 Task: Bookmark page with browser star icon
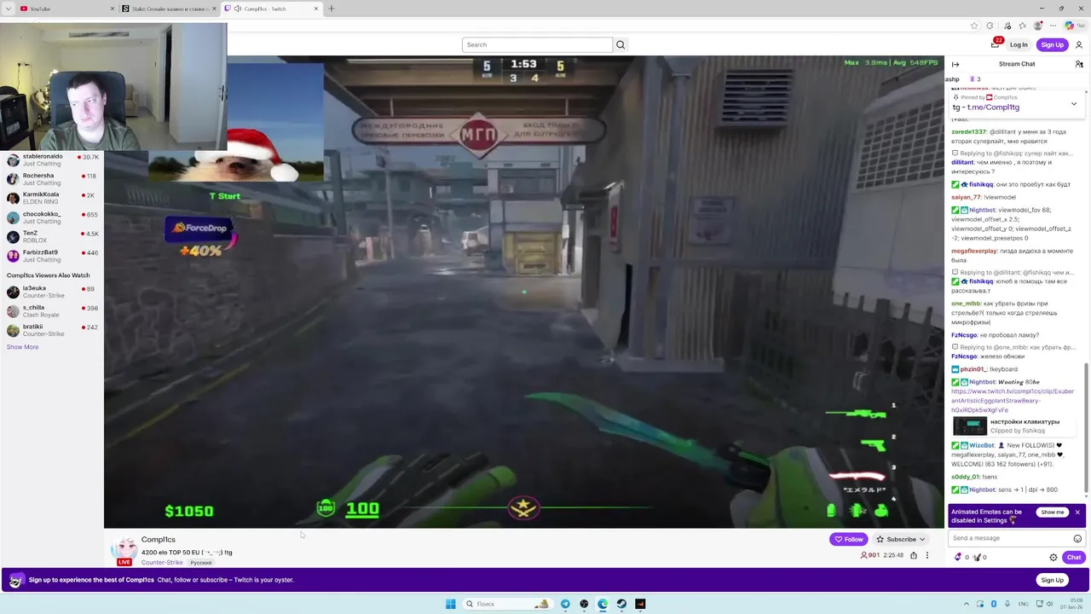pyautogui.click(x=974, y=26)
